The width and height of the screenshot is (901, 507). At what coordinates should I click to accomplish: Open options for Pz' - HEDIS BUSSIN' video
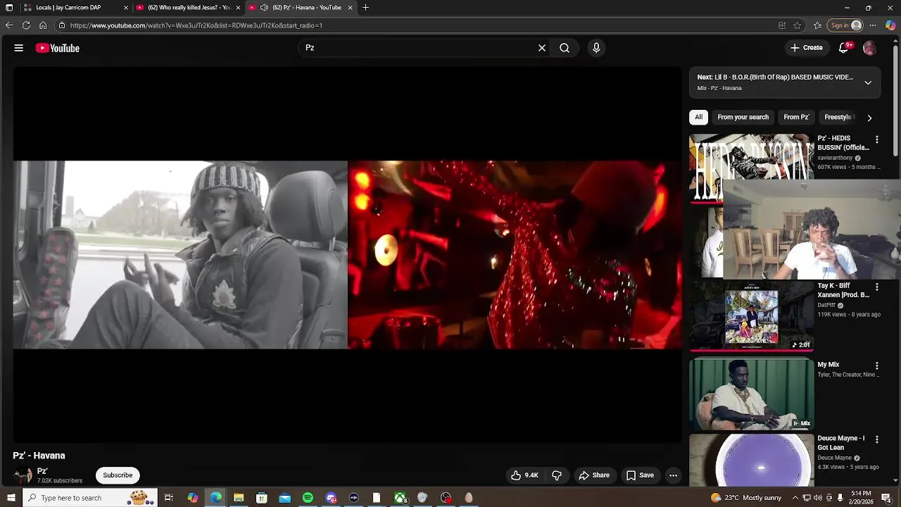876,139
